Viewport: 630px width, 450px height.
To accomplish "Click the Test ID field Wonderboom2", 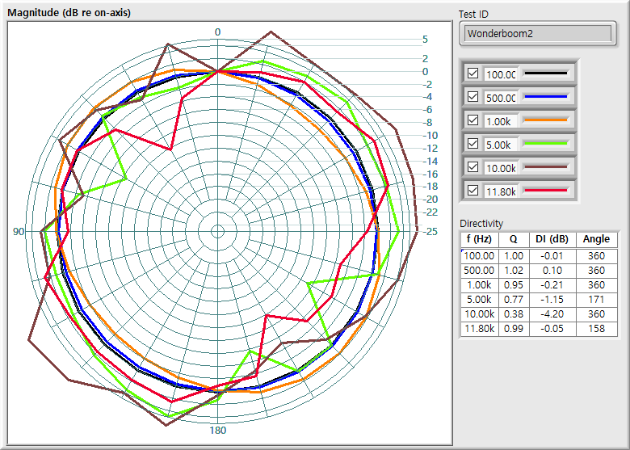I will pos(538,33).
